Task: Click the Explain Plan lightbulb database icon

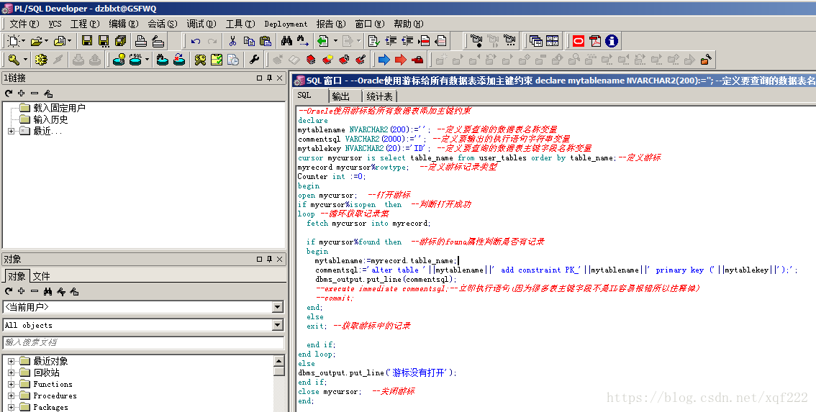Action: pos(119,60)
